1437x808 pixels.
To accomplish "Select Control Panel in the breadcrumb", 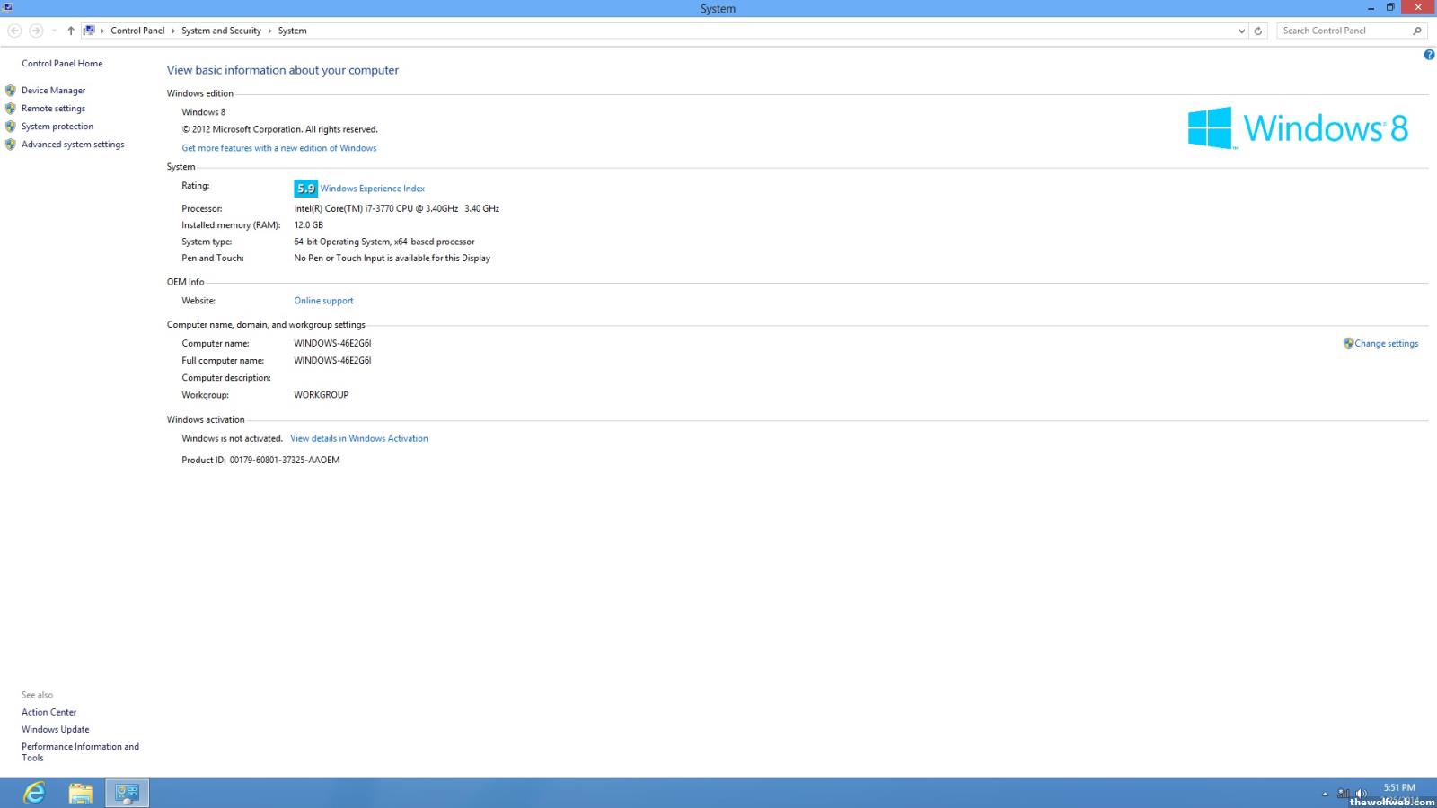I will [137, 31].
